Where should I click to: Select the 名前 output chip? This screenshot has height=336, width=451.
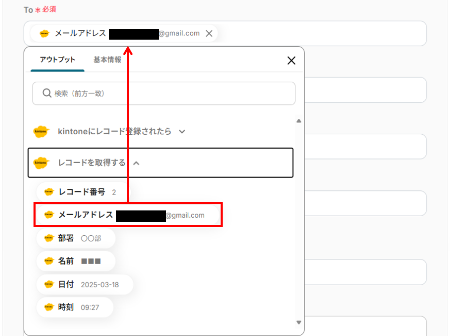[76, 261]
